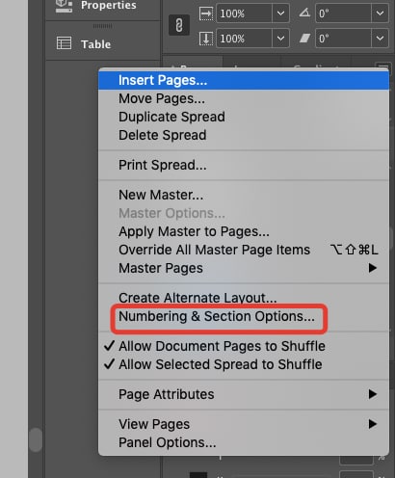395x478 pixels.
Task: Open Panel Options... entry
Action: click(x=244, y=442)
